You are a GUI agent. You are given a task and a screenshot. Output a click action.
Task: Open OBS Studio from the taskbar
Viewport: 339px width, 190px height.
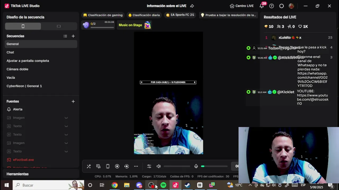point(151,185)
